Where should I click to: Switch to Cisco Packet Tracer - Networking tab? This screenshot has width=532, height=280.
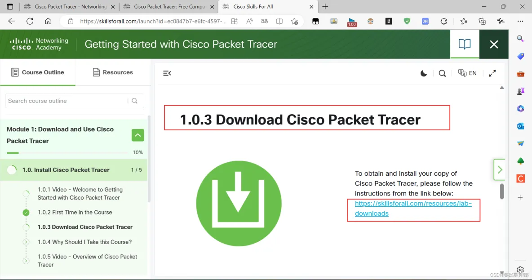click(70, 6)
